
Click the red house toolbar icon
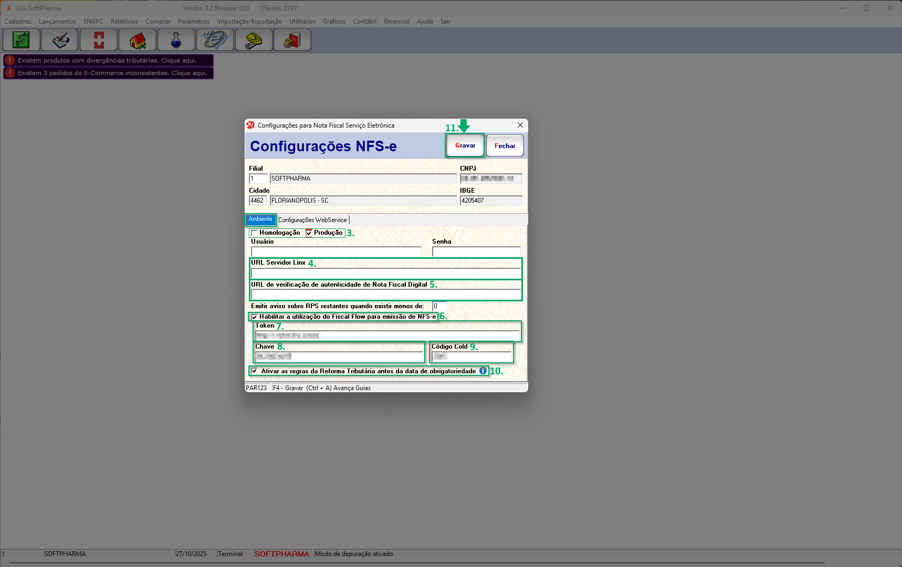tap(138, 40)
